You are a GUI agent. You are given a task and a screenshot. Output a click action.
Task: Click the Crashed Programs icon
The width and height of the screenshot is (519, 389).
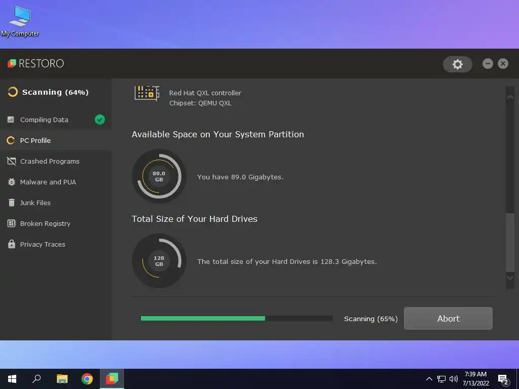pyautogui.click(x=12, y=161)
